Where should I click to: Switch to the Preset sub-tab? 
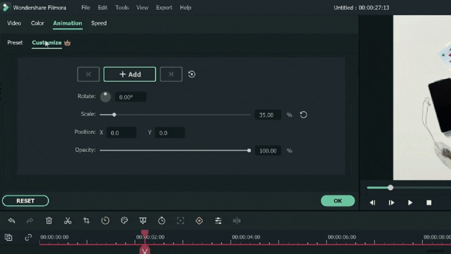click(15, 42)
